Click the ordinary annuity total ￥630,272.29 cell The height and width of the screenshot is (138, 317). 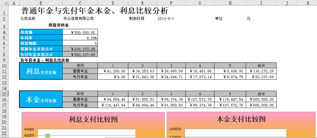coord(80,49)
